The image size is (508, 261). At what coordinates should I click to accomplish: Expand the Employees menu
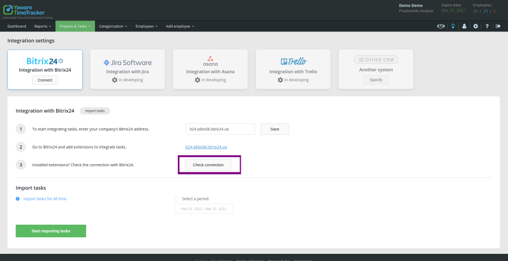(x=146, y=26)
